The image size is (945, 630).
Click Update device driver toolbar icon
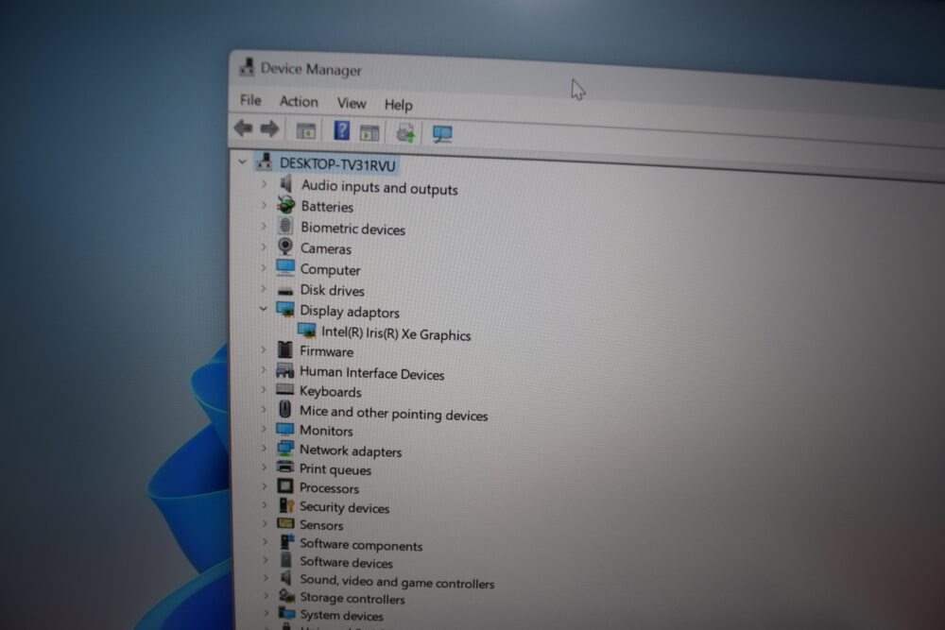405,132
